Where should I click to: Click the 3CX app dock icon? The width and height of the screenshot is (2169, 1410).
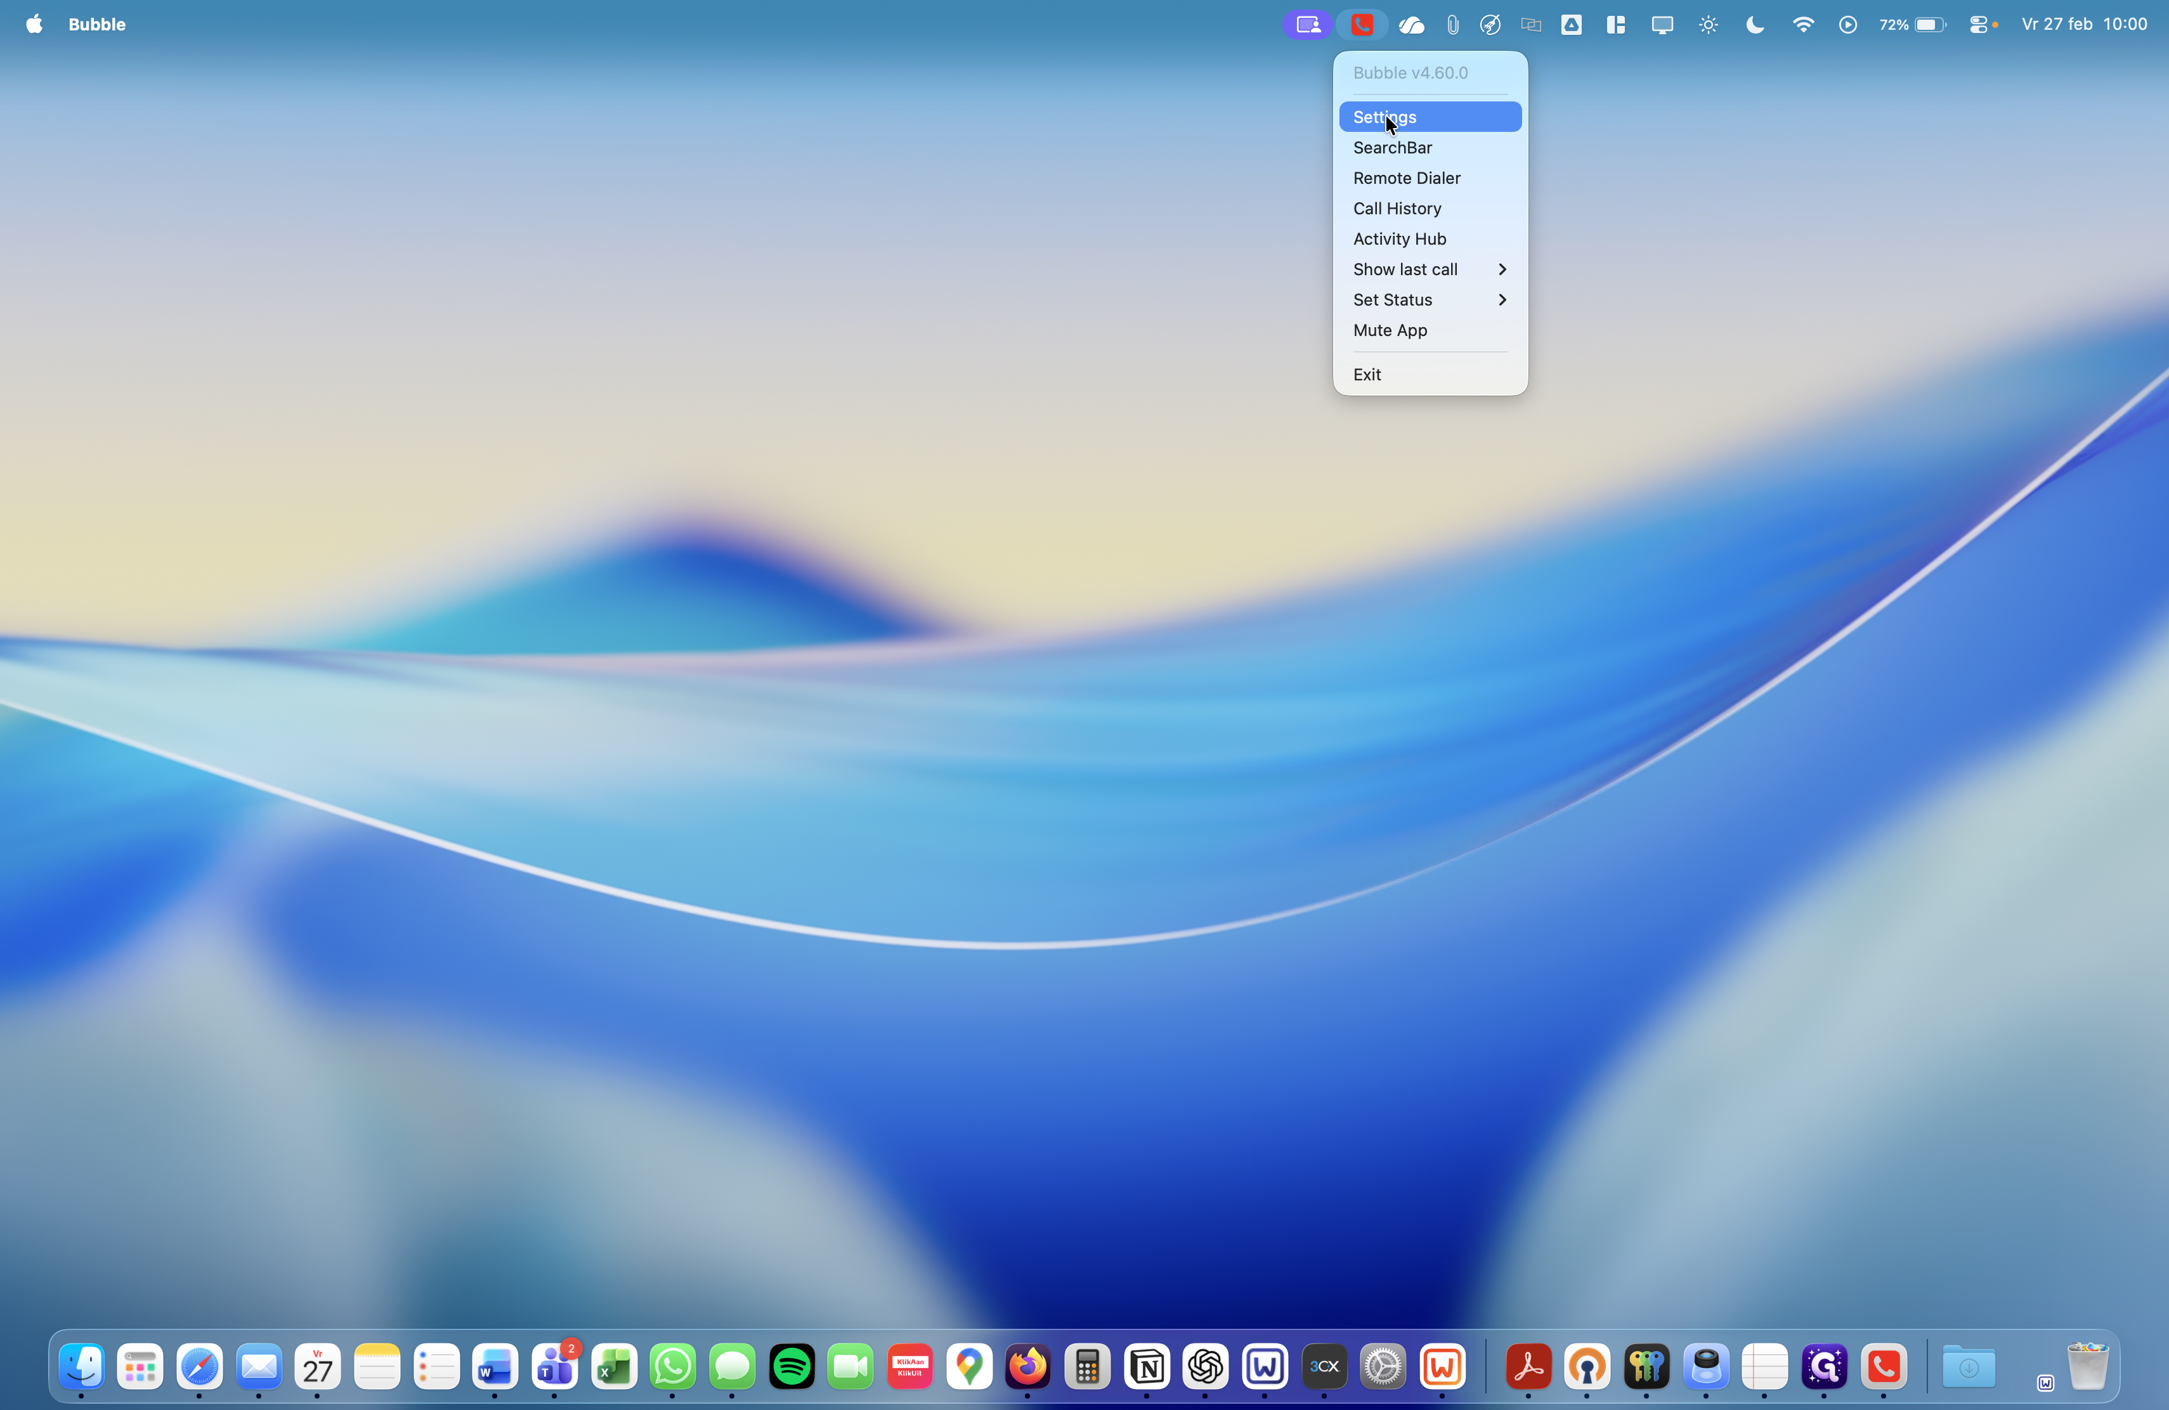(x=1323, y=1366)
